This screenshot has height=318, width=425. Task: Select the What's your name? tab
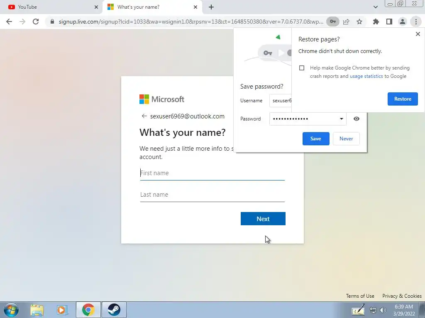152,7
